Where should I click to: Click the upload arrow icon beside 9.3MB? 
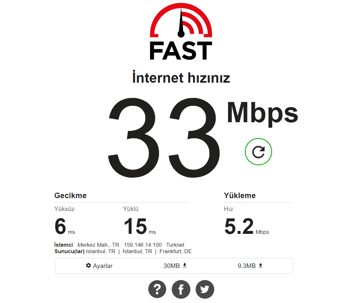click(x=261, y=265)
